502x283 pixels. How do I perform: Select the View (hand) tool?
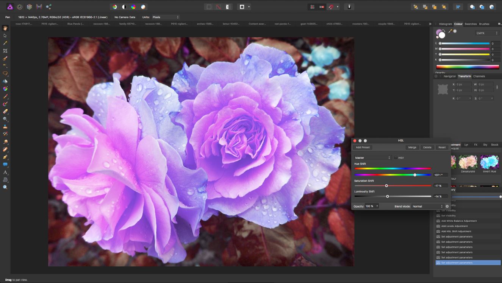point(5,28)
